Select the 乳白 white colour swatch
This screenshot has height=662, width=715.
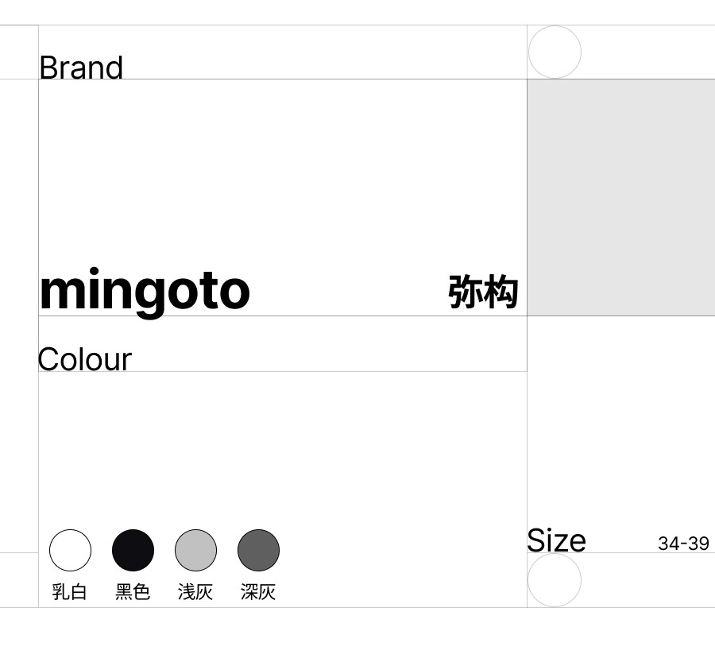point(70,550)
